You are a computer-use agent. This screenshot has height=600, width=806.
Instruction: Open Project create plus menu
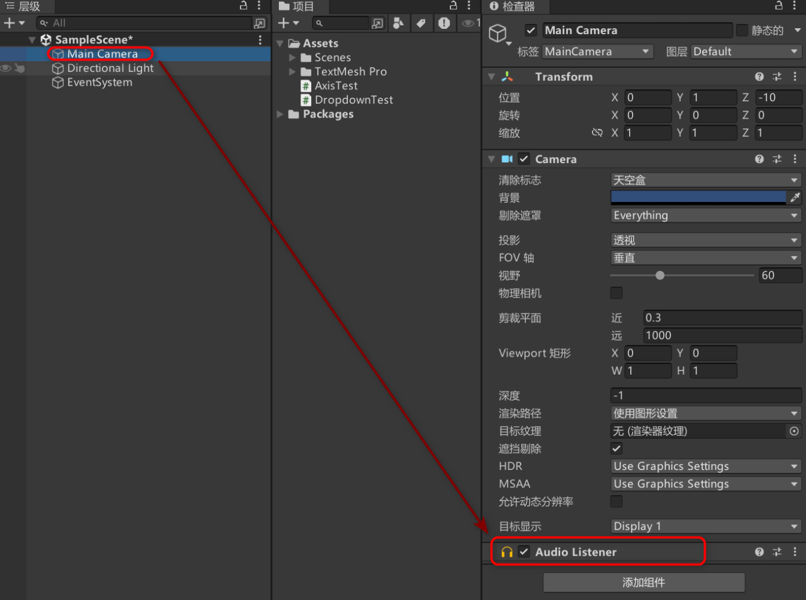(x=289, y=23)
